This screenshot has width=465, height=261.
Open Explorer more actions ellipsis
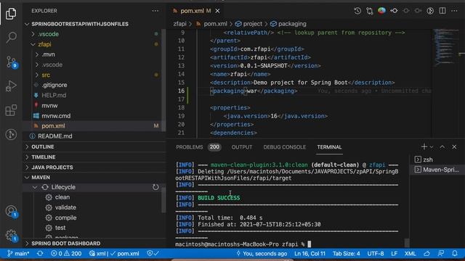[155, 11]
